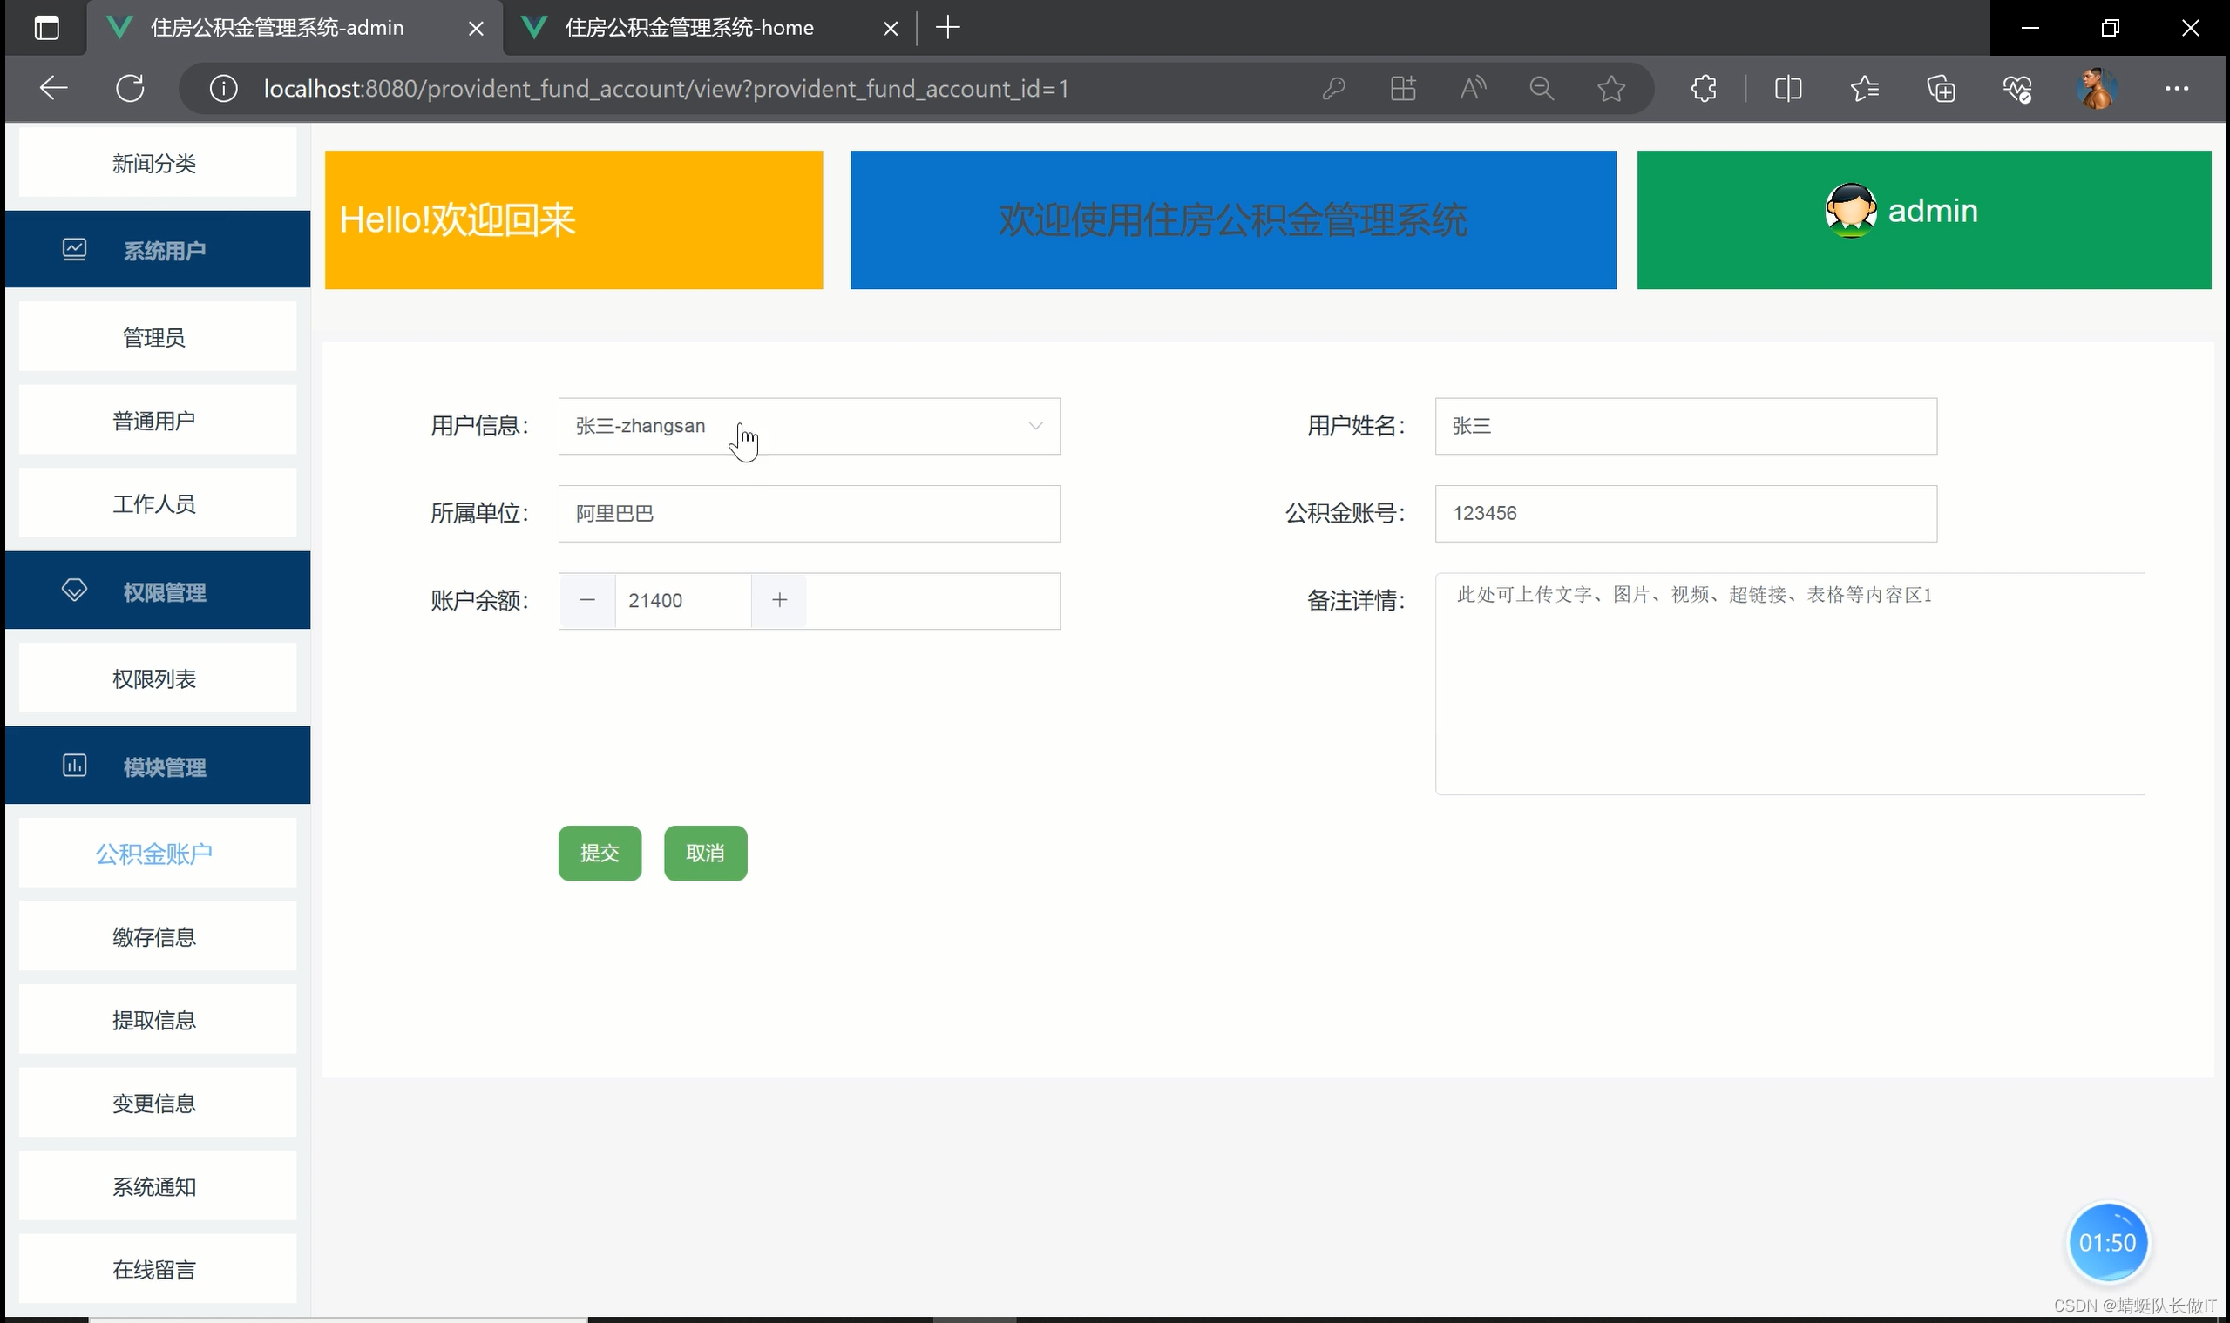The width and height of the screenshot is (2230, 1323).
Task: Click the 模块管理 chart icon
Action: pos(74,764)
